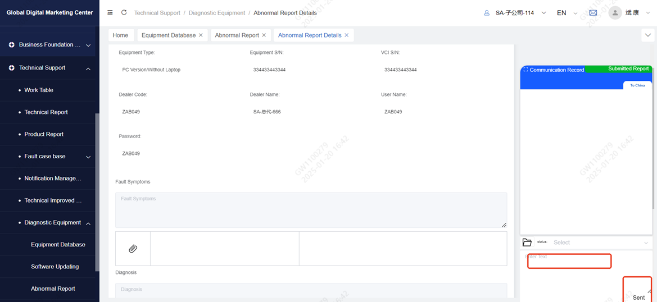Viewport: 657px width, 302px height.
Task: Open Software Updating in the sidebar
Action: [55, 267]
